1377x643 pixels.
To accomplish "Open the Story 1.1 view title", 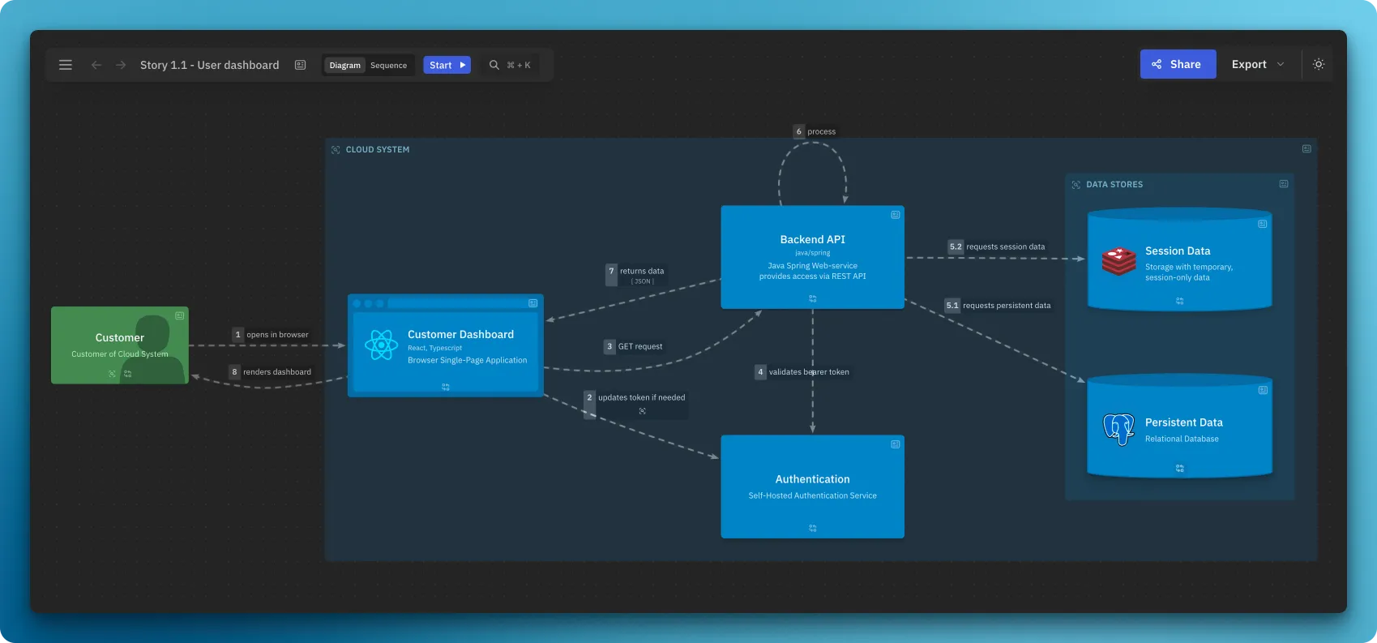I will pyautogui.click(x=209, y=65).
